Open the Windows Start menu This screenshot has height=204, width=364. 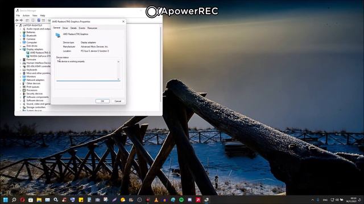click(6, 199)
